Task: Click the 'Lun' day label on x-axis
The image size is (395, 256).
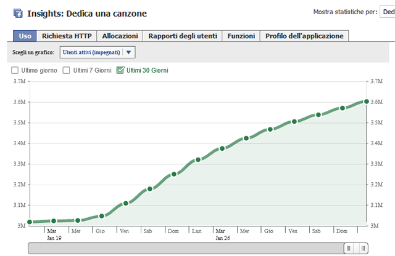Action: point(197,231)
